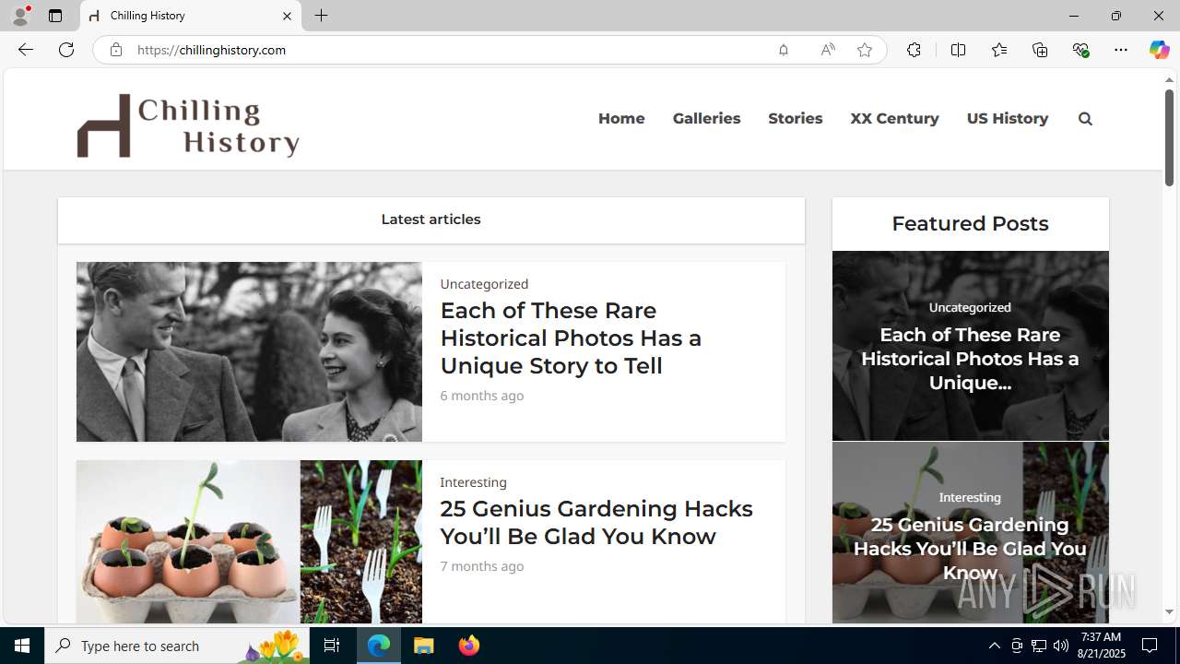Go to the Home menu item
Screen dimensions: 1180x664
pos(621,118)
